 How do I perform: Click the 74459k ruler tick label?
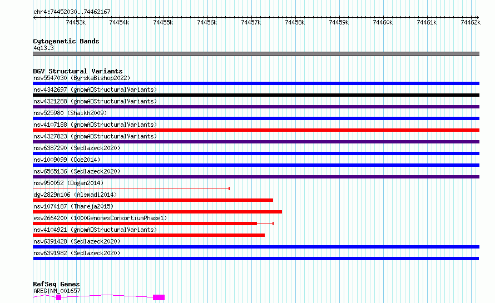coord(339,22)
